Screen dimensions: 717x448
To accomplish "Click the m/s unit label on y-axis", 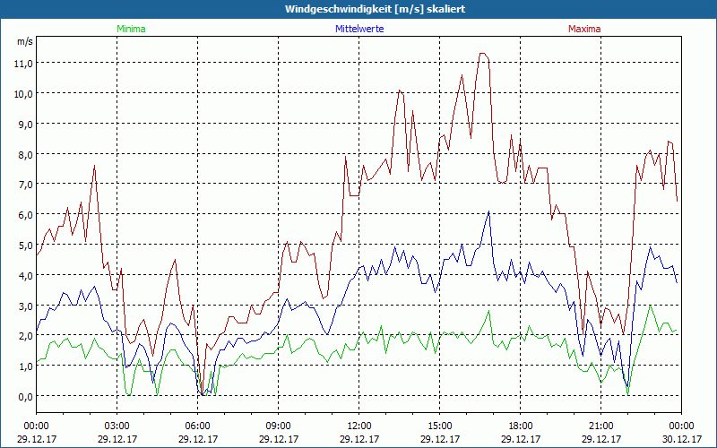I will point(24,41).
